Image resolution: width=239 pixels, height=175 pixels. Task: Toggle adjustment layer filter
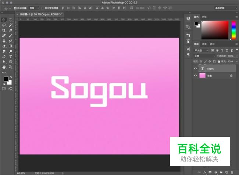pyautogui.click(x=217, y=50)
